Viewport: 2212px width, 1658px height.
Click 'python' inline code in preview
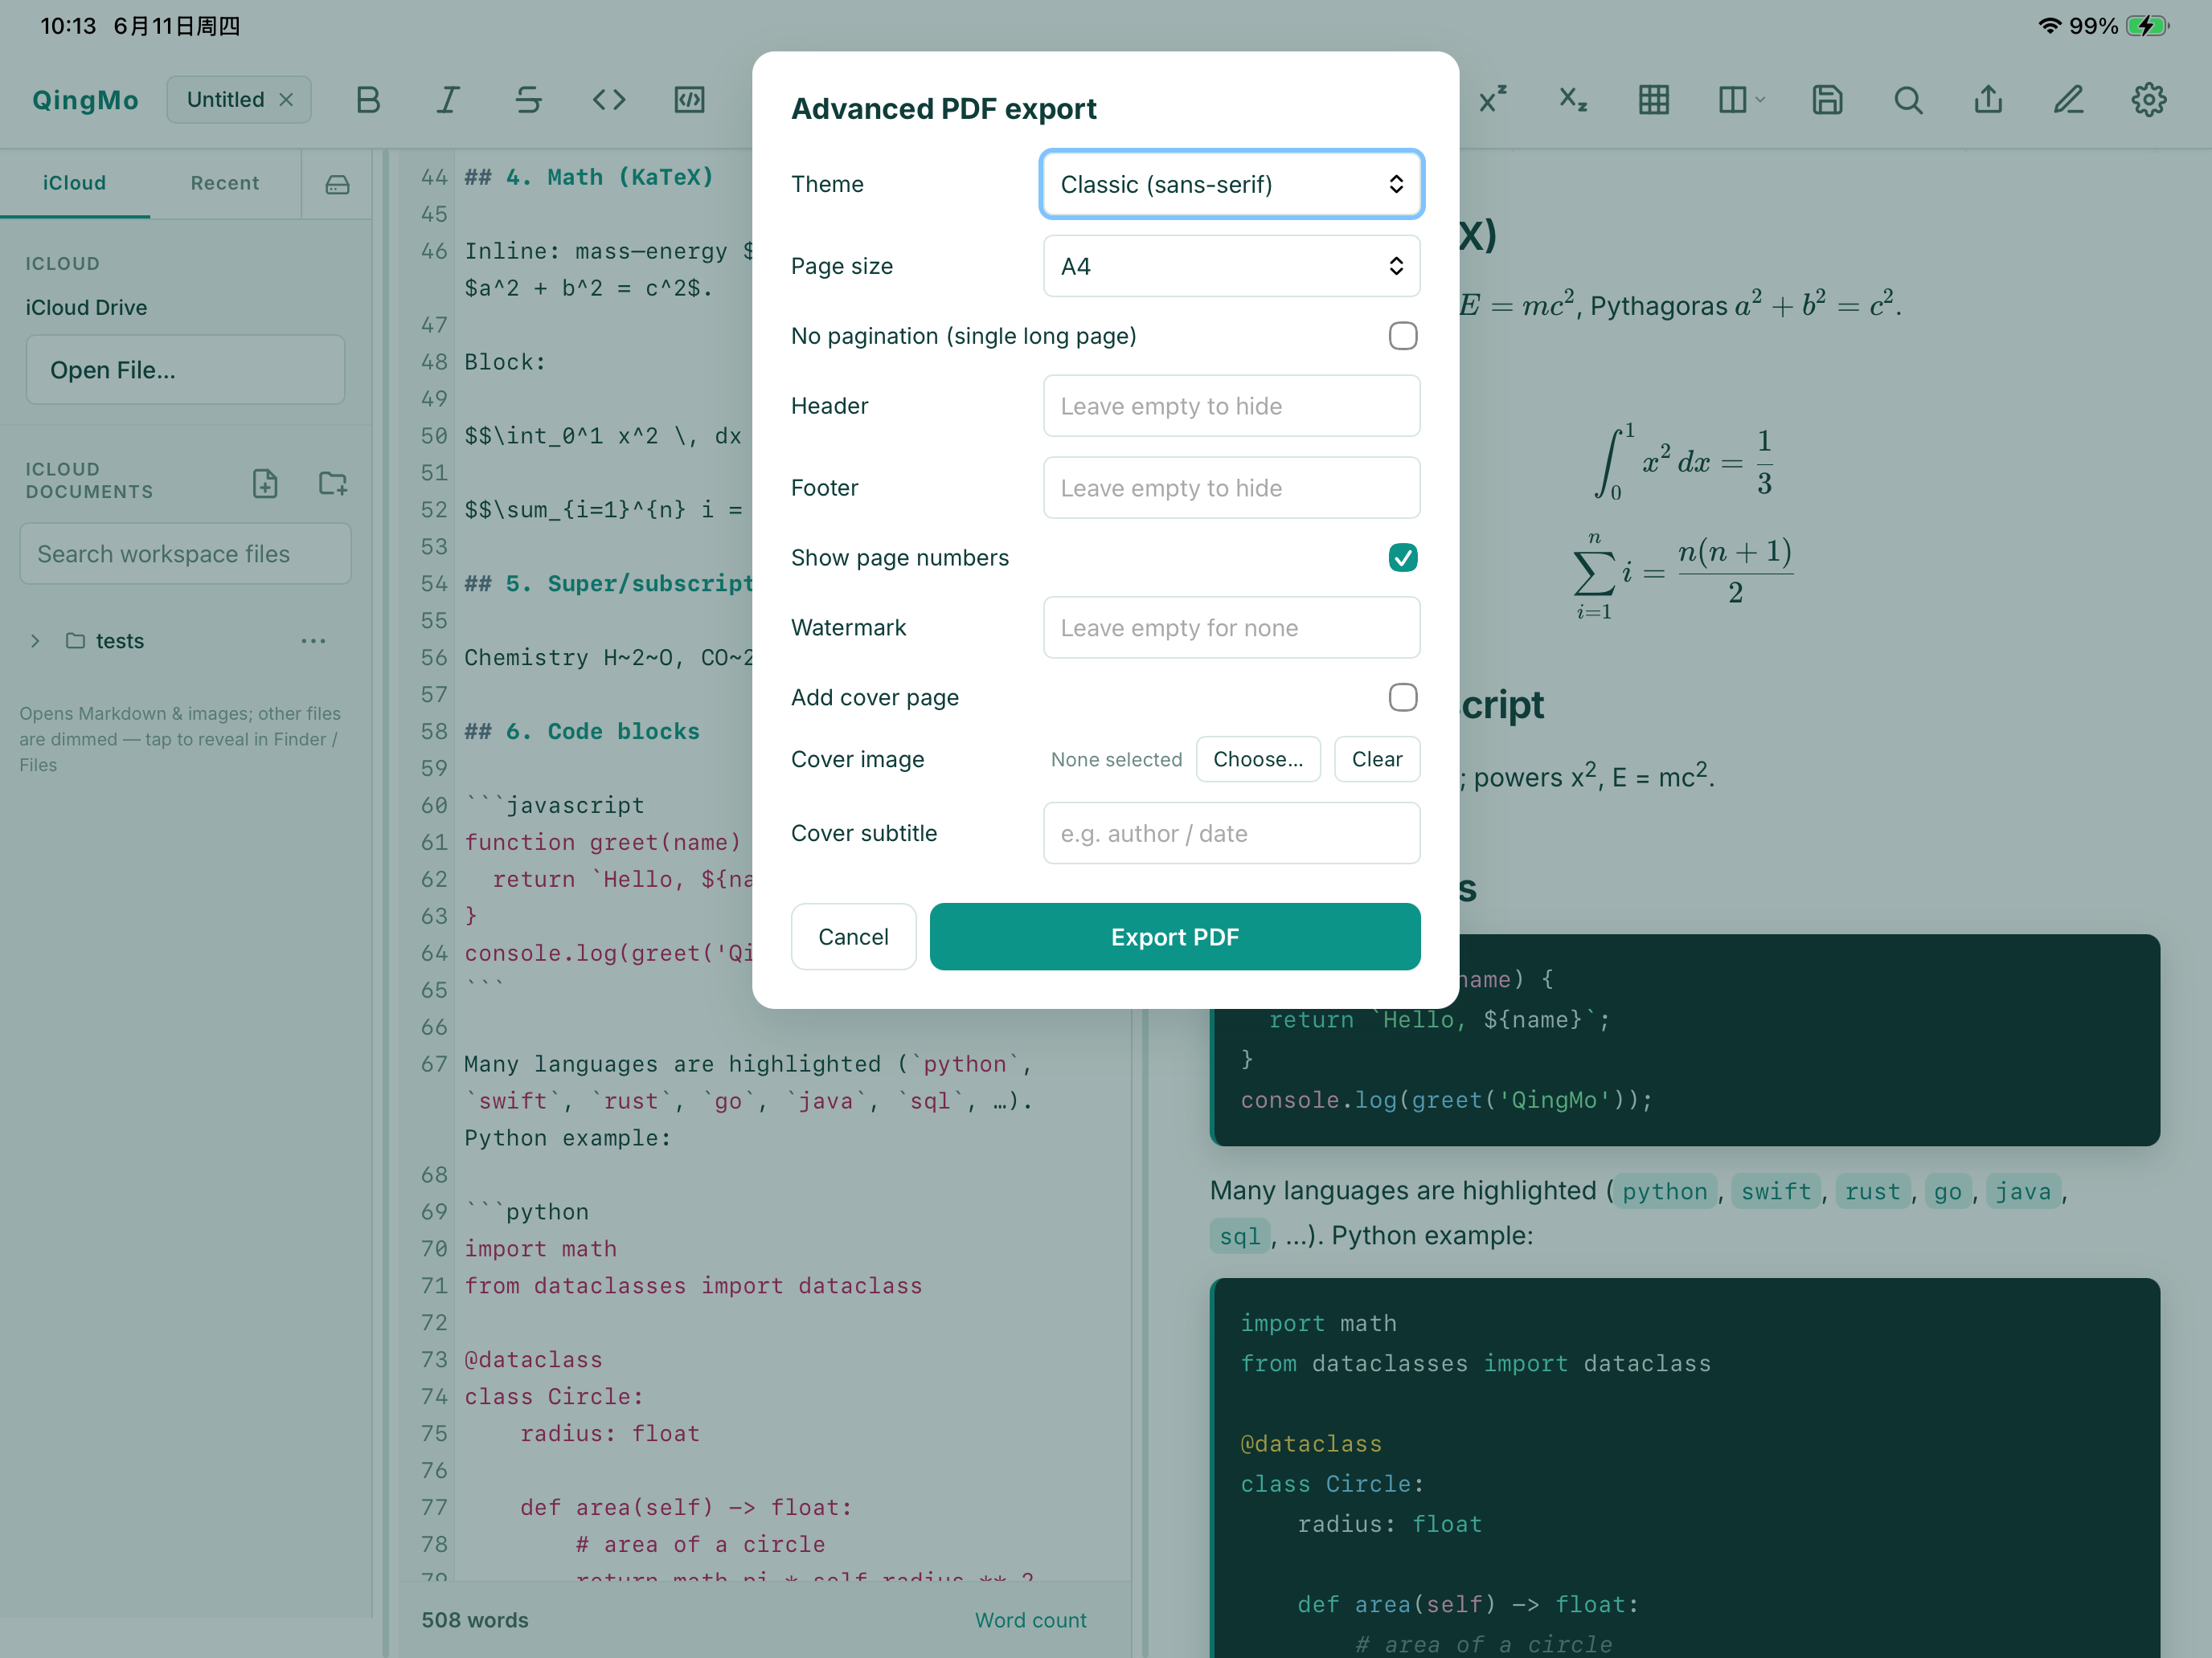1664,1191
